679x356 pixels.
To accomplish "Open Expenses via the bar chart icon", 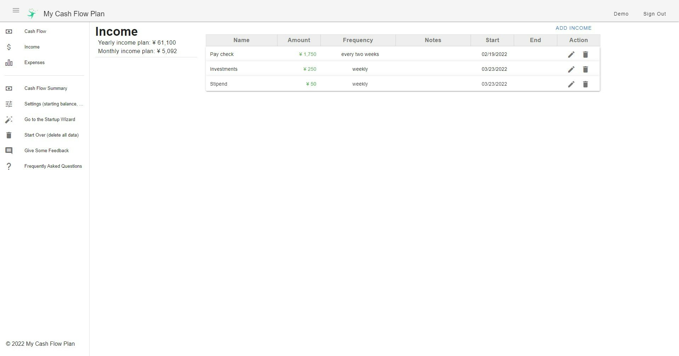I will [x=9, y=63].
